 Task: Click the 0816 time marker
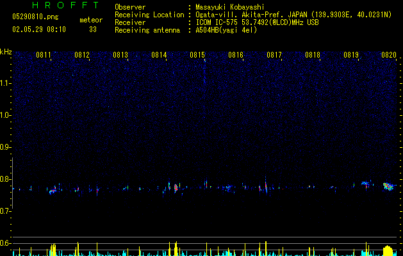coord(236,55)
